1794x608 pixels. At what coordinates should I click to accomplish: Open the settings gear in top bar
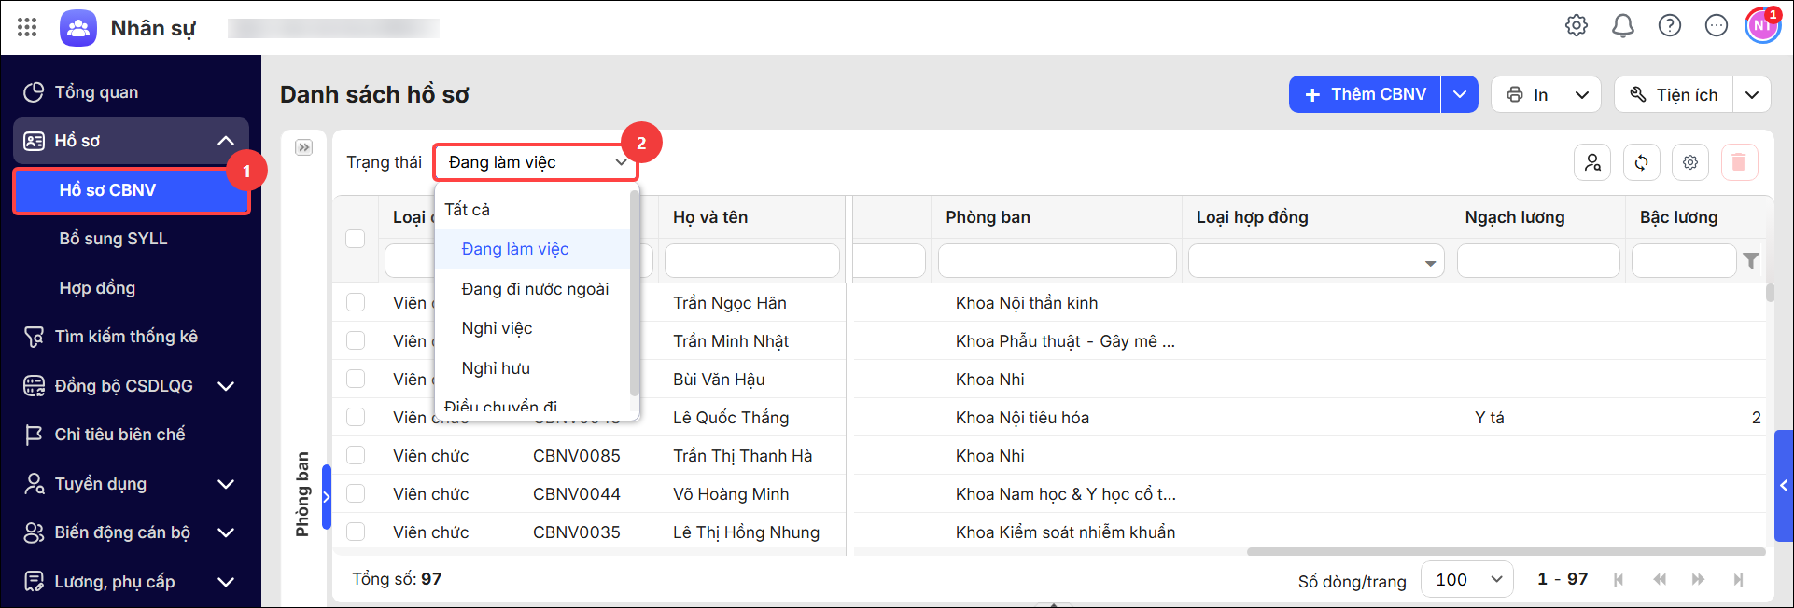point(1577,26)
